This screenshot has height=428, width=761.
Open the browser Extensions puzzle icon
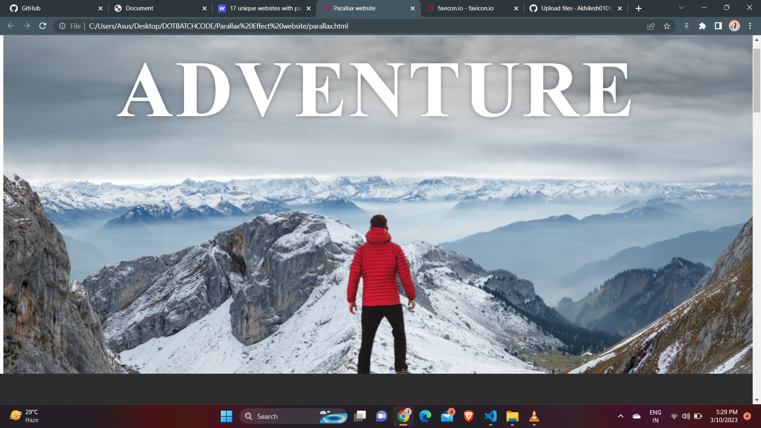(702, 26)
